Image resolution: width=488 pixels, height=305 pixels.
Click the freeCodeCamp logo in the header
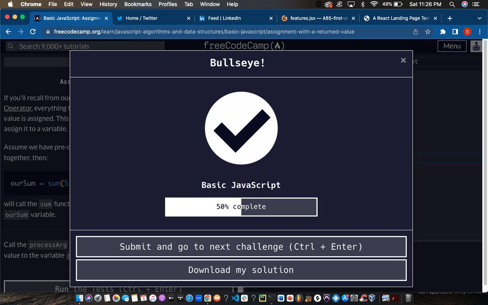(x=244, y=46)
